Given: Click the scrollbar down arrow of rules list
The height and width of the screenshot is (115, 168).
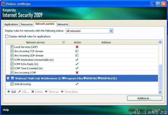Looking at the screenshot, I should 160,92.
